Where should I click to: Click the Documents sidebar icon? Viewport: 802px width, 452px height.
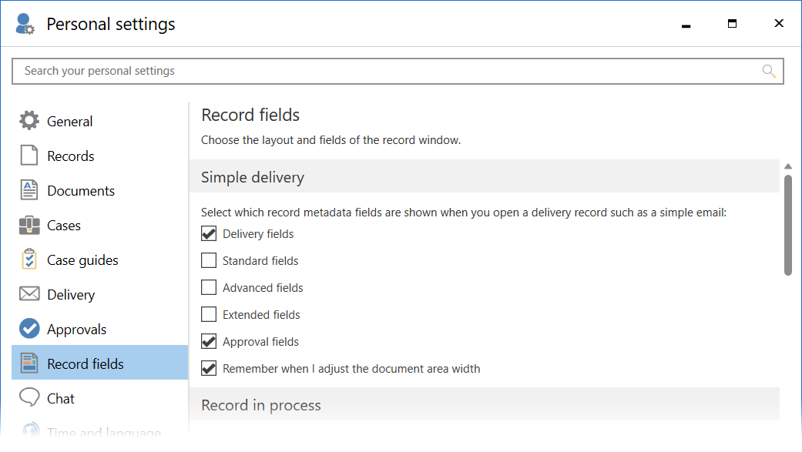pos(29,189)
